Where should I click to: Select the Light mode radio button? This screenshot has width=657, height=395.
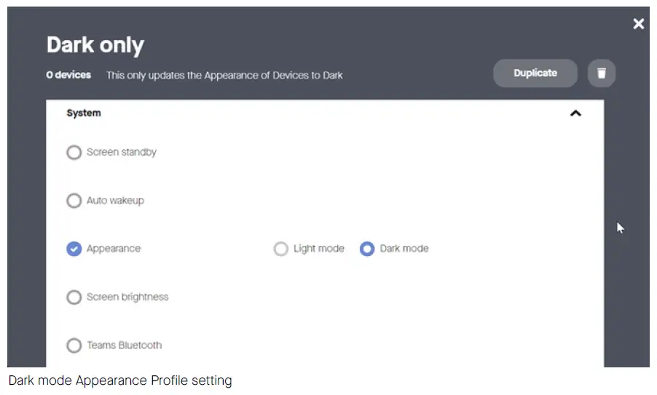[280, 249]
